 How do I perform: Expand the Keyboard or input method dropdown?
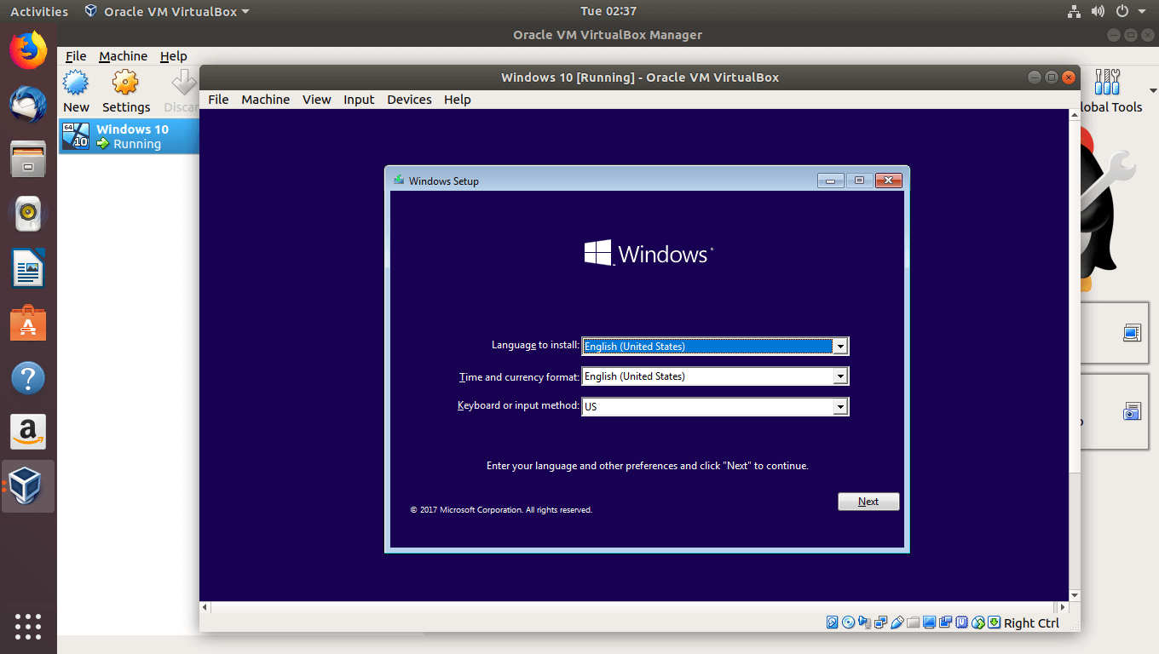click(840, 407)
